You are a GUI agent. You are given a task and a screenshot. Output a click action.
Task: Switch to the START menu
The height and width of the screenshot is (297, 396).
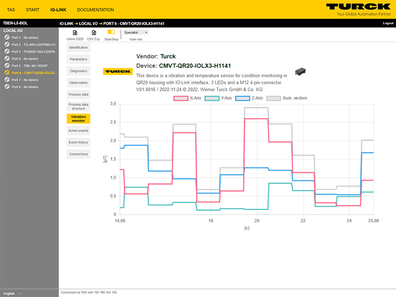(x=33, y=10)
